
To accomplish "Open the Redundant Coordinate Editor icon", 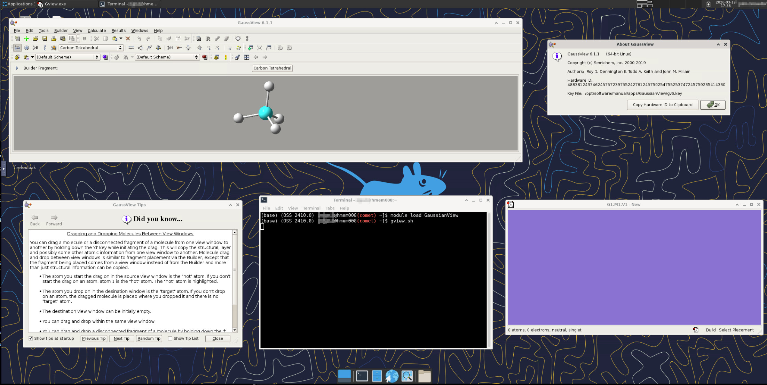I will [x=208, y=39].
